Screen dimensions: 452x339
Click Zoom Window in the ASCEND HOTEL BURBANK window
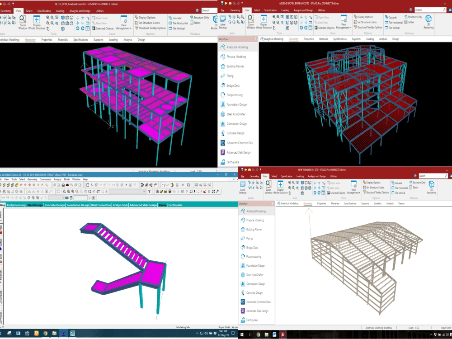(x=251, y=22)
